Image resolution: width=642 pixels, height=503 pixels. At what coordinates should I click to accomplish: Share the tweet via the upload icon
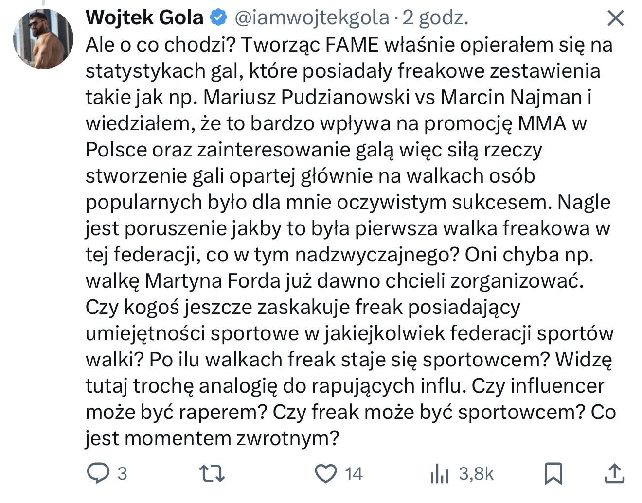[x=614, y=473]
